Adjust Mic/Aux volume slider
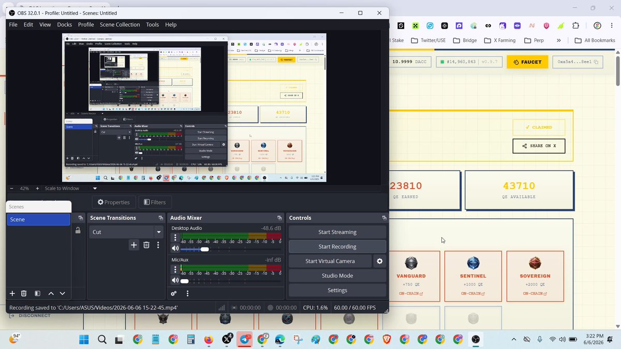 point(184,281)
